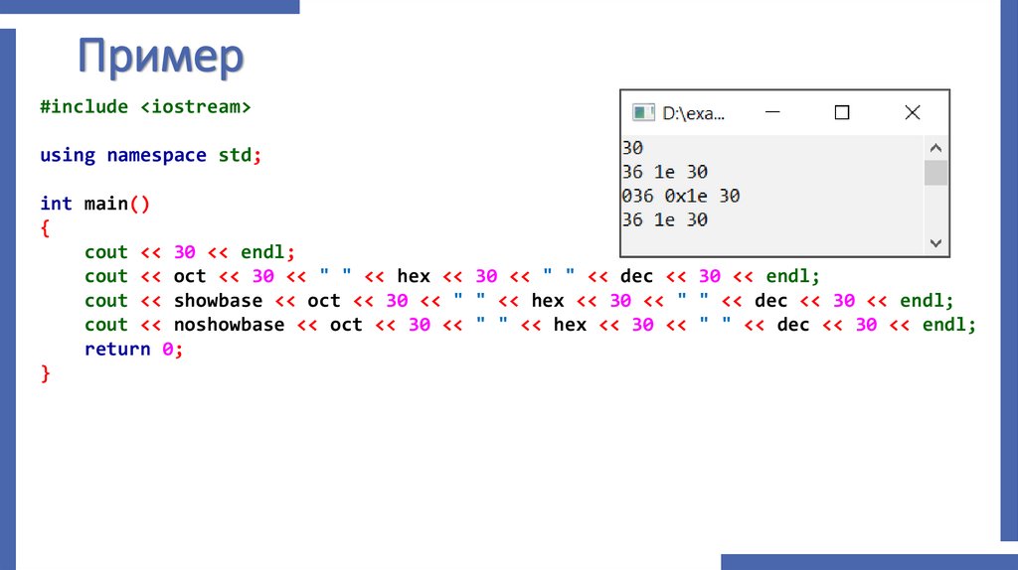The height and width of the screenshot is (570, 1018).
Task: Click the first console output line '30'
Action: point(632,148)
